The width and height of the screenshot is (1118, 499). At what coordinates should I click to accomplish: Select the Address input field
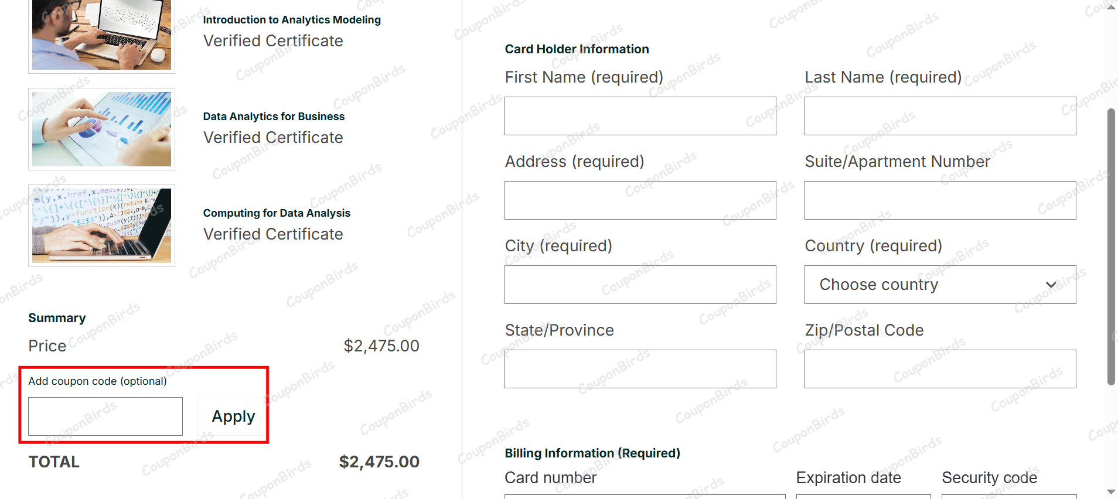tap(640, 200)
